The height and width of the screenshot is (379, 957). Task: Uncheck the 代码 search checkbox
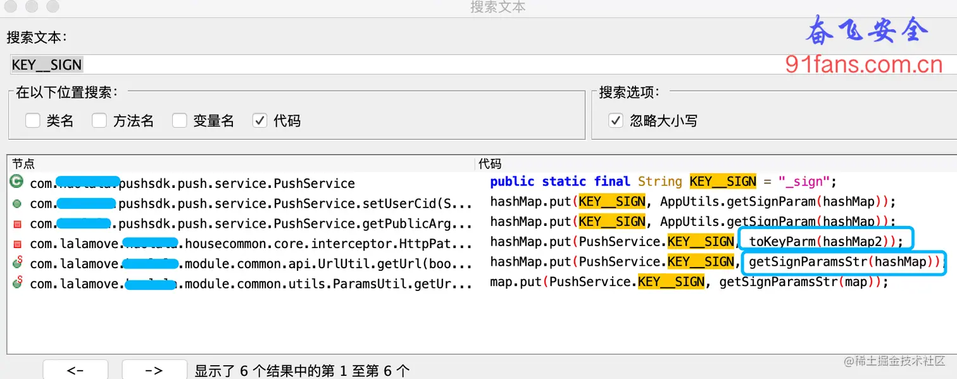click(260, 120)
